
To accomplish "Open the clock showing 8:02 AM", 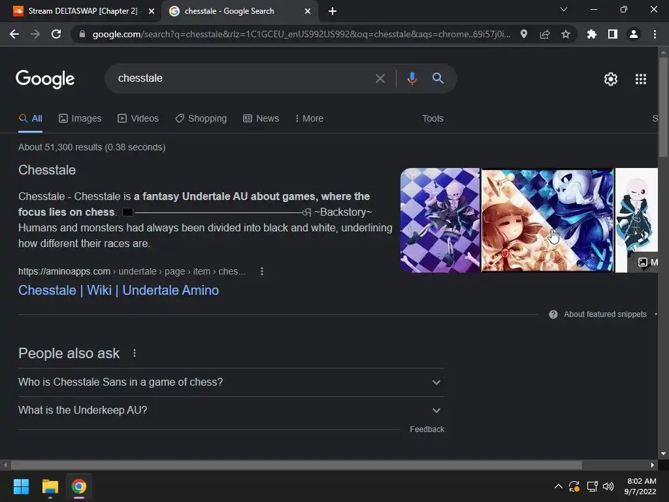I will click(640, 486).
